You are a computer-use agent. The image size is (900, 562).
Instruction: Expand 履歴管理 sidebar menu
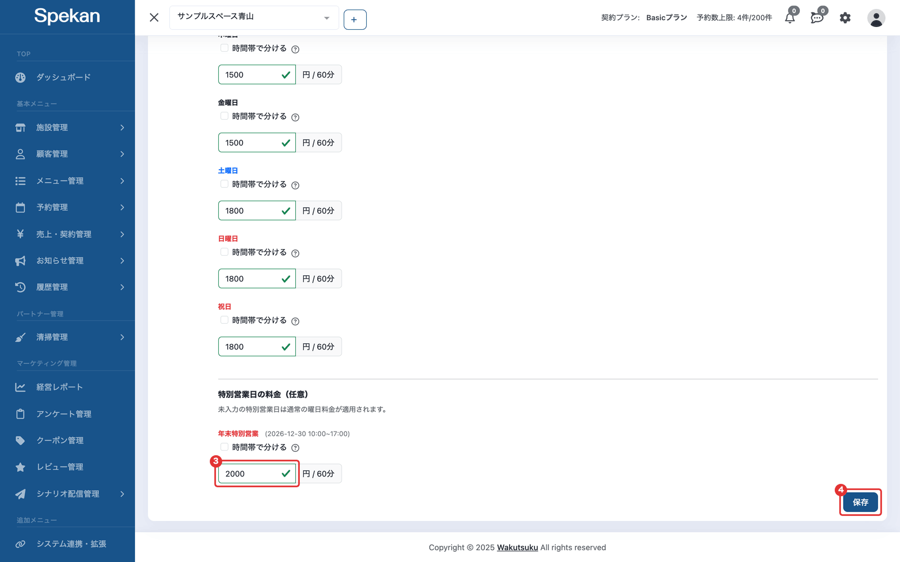point(67,287)
